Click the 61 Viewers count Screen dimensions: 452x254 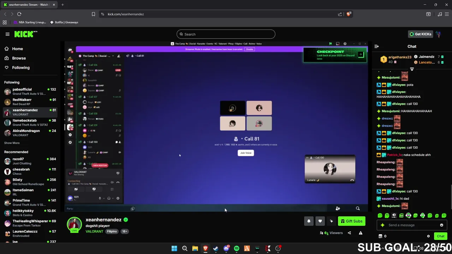[331, 233]
